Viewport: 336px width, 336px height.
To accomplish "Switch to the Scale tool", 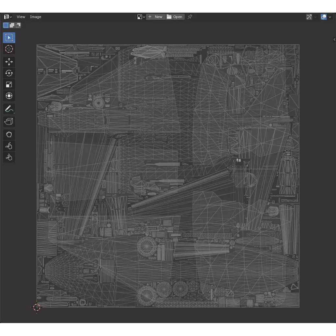I will tap(9, 84).
